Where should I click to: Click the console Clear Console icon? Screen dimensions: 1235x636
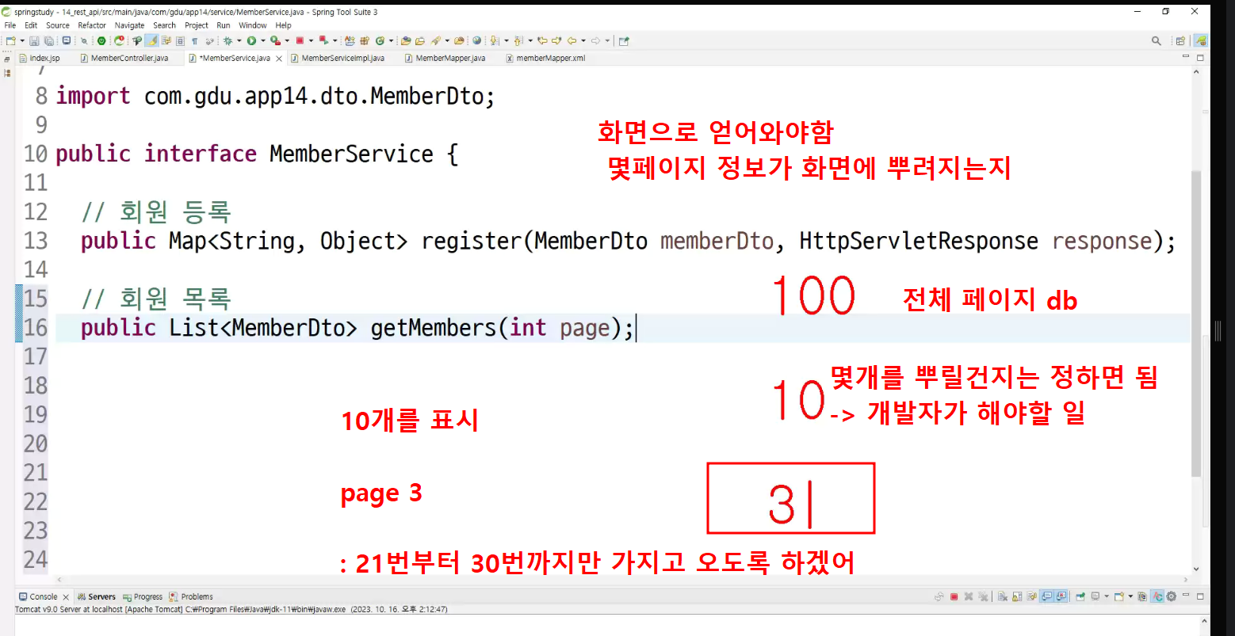point(1003,596)
